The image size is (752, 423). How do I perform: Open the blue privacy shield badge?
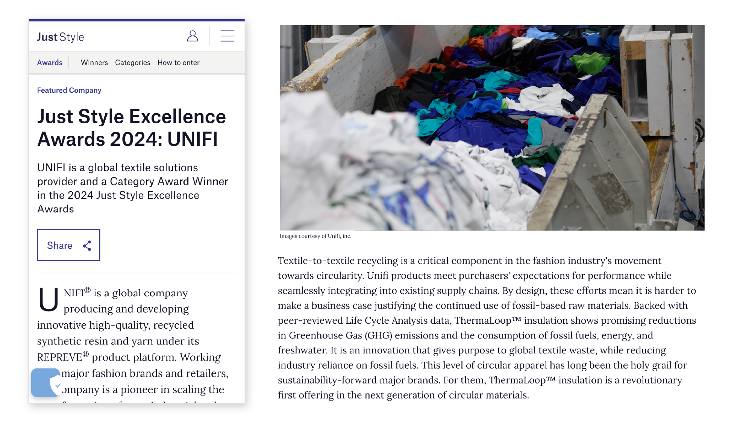point(45,382)
